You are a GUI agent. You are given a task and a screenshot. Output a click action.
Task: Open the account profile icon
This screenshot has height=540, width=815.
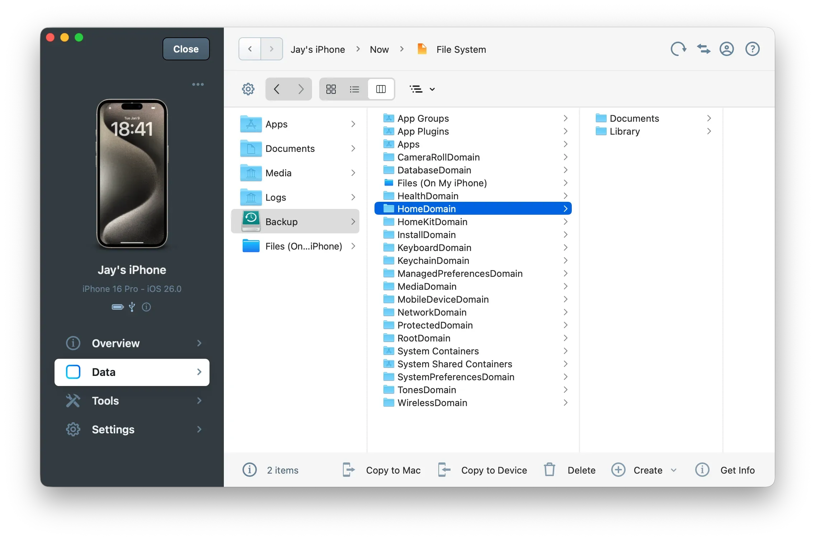pos(726,49)
